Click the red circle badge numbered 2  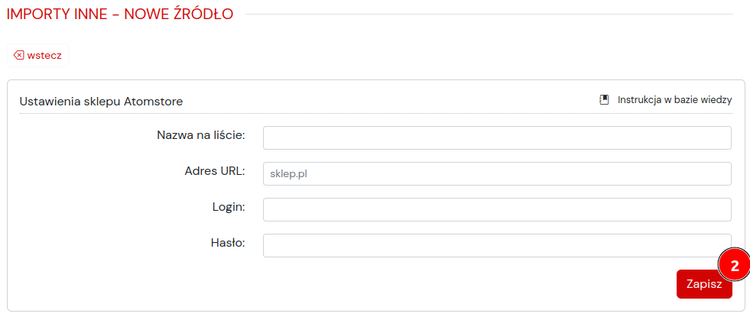[734, 265]
